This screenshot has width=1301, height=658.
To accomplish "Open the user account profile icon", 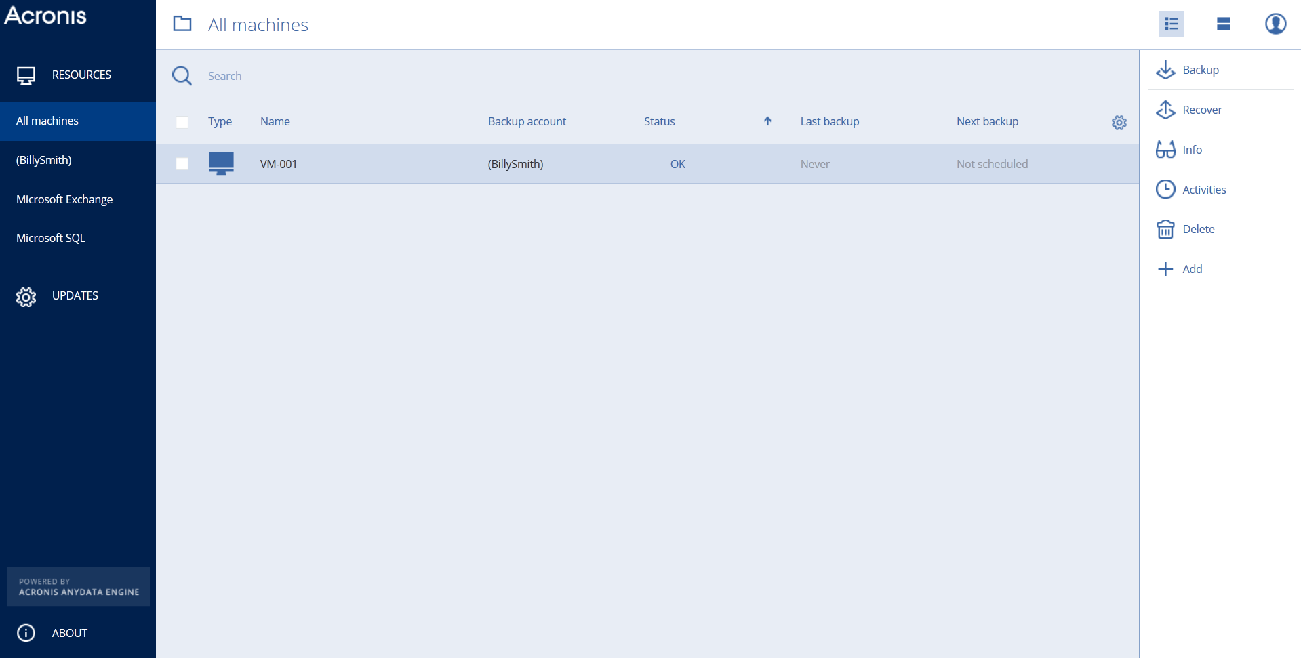I will point(1275,24).
